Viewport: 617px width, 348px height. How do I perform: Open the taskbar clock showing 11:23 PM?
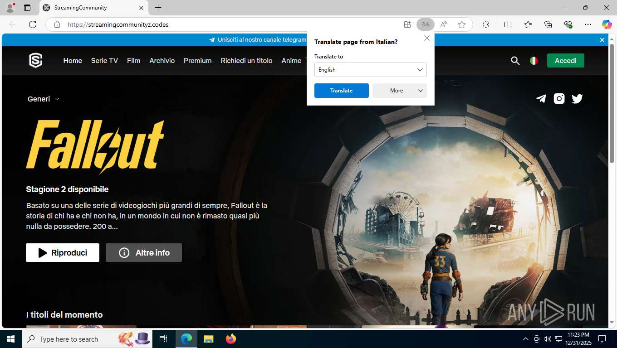[578, 339]
